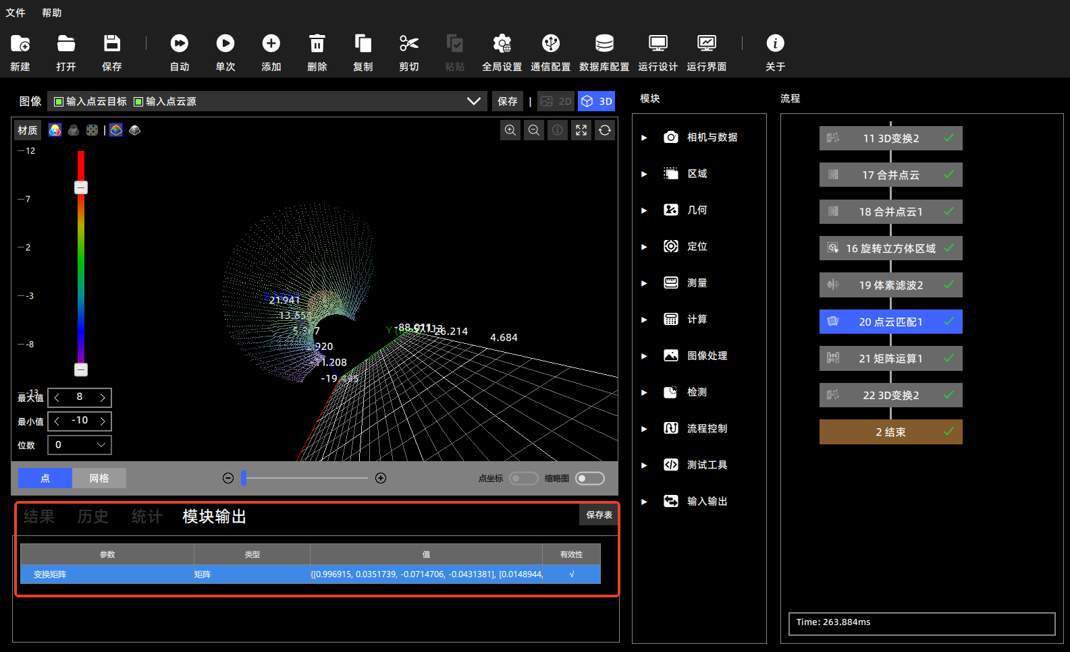
Task: Click the 删除 (Delete) trash icon
Action: tap(317, 44)
